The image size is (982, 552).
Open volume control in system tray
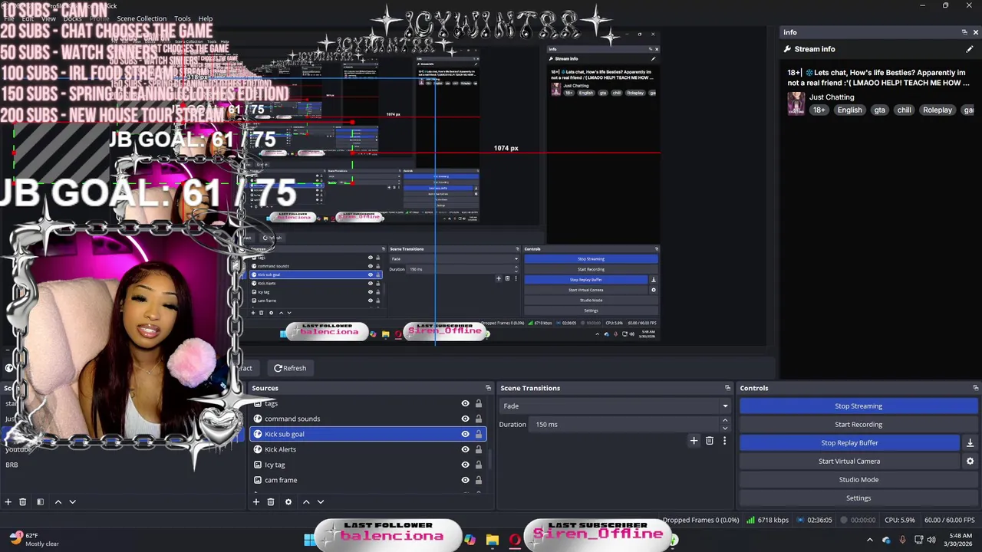932,540
